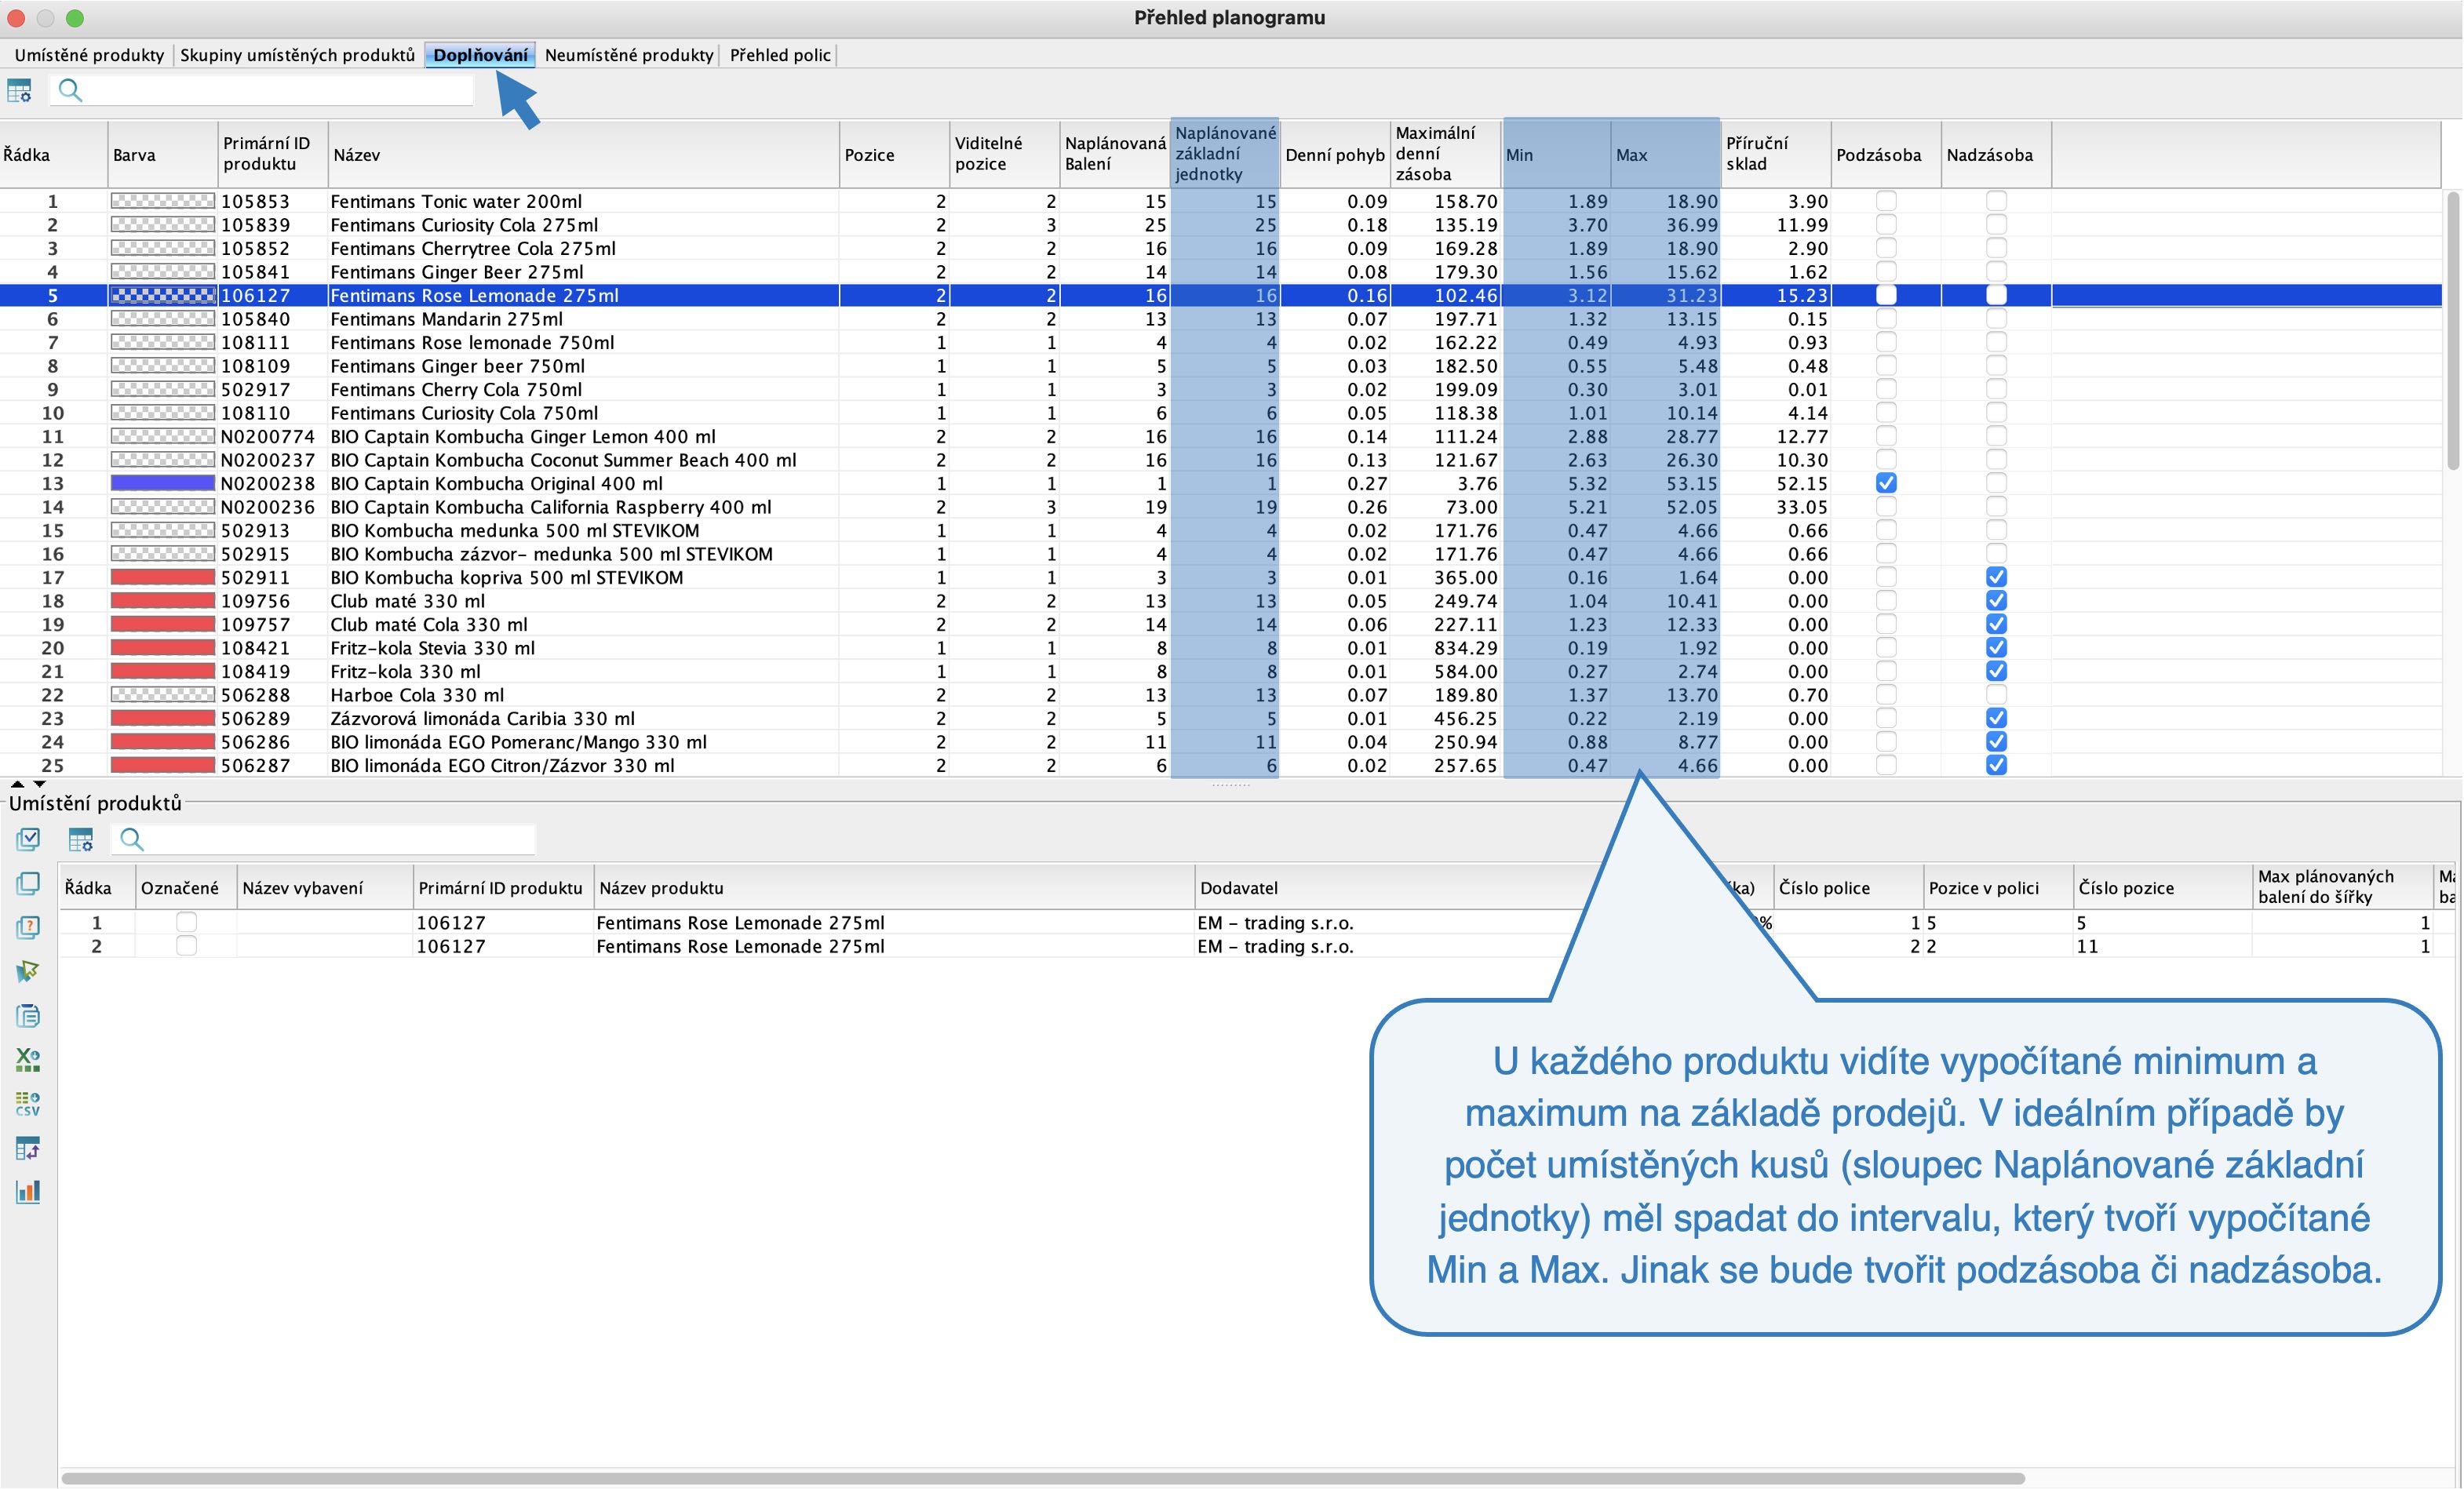Click the lower table's horizontal scrollbar

coord(1043,1478)
